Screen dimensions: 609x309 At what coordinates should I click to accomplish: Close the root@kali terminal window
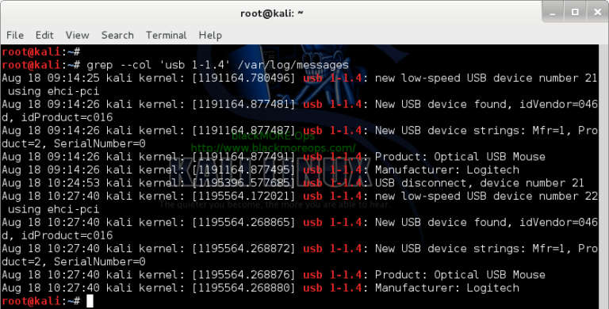(x=598, y=13)
